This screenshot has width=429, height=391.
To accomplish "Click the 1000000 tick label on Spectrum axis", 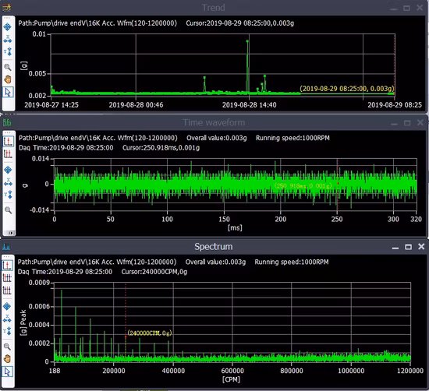I will point(351,371).
